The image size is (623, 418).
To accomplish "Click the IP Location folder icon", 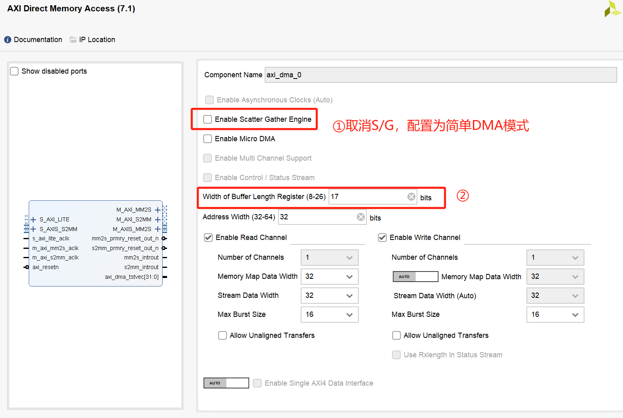I will [73, 39].
